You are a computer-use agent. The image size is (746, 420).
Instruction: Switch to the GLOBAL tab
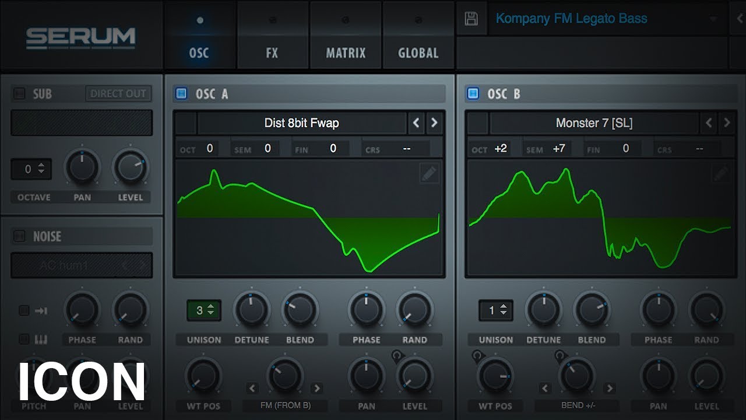click(418, 35)
